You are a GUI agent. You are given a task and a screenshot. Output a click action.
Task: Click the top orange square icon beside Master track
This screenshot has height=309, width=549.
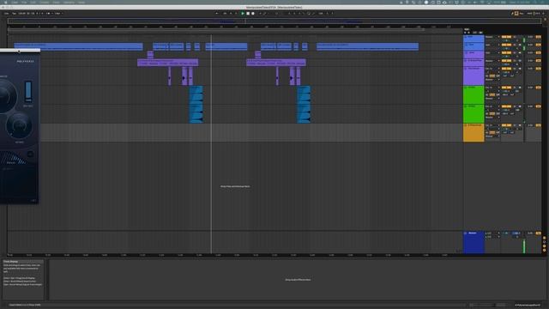[x=544, y=238]
